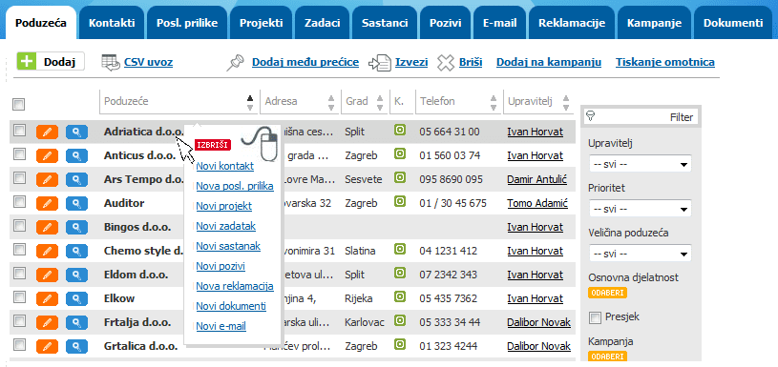Image resolution: width=778 pixels, height=367 pixels.
Task: Sort by Telefon column arrows
Action: click(x=494, y=103)
